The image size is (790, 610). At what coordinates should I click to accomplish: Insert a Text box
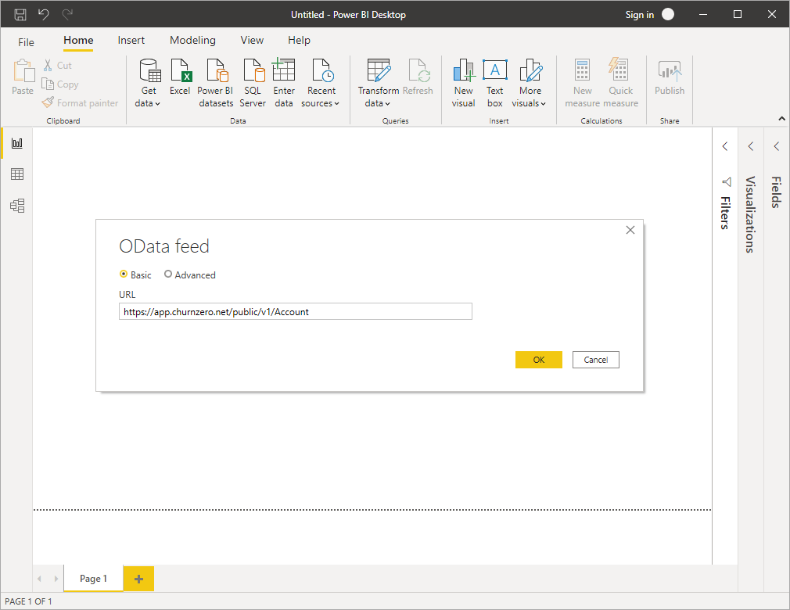point(495,83)
